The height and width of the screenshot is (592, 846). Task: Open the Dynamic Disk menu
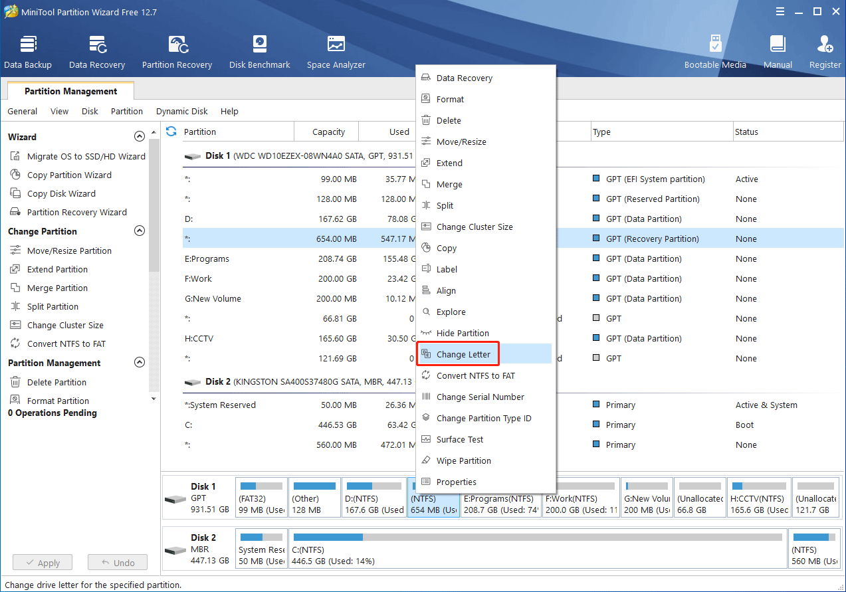click(182, 111)
